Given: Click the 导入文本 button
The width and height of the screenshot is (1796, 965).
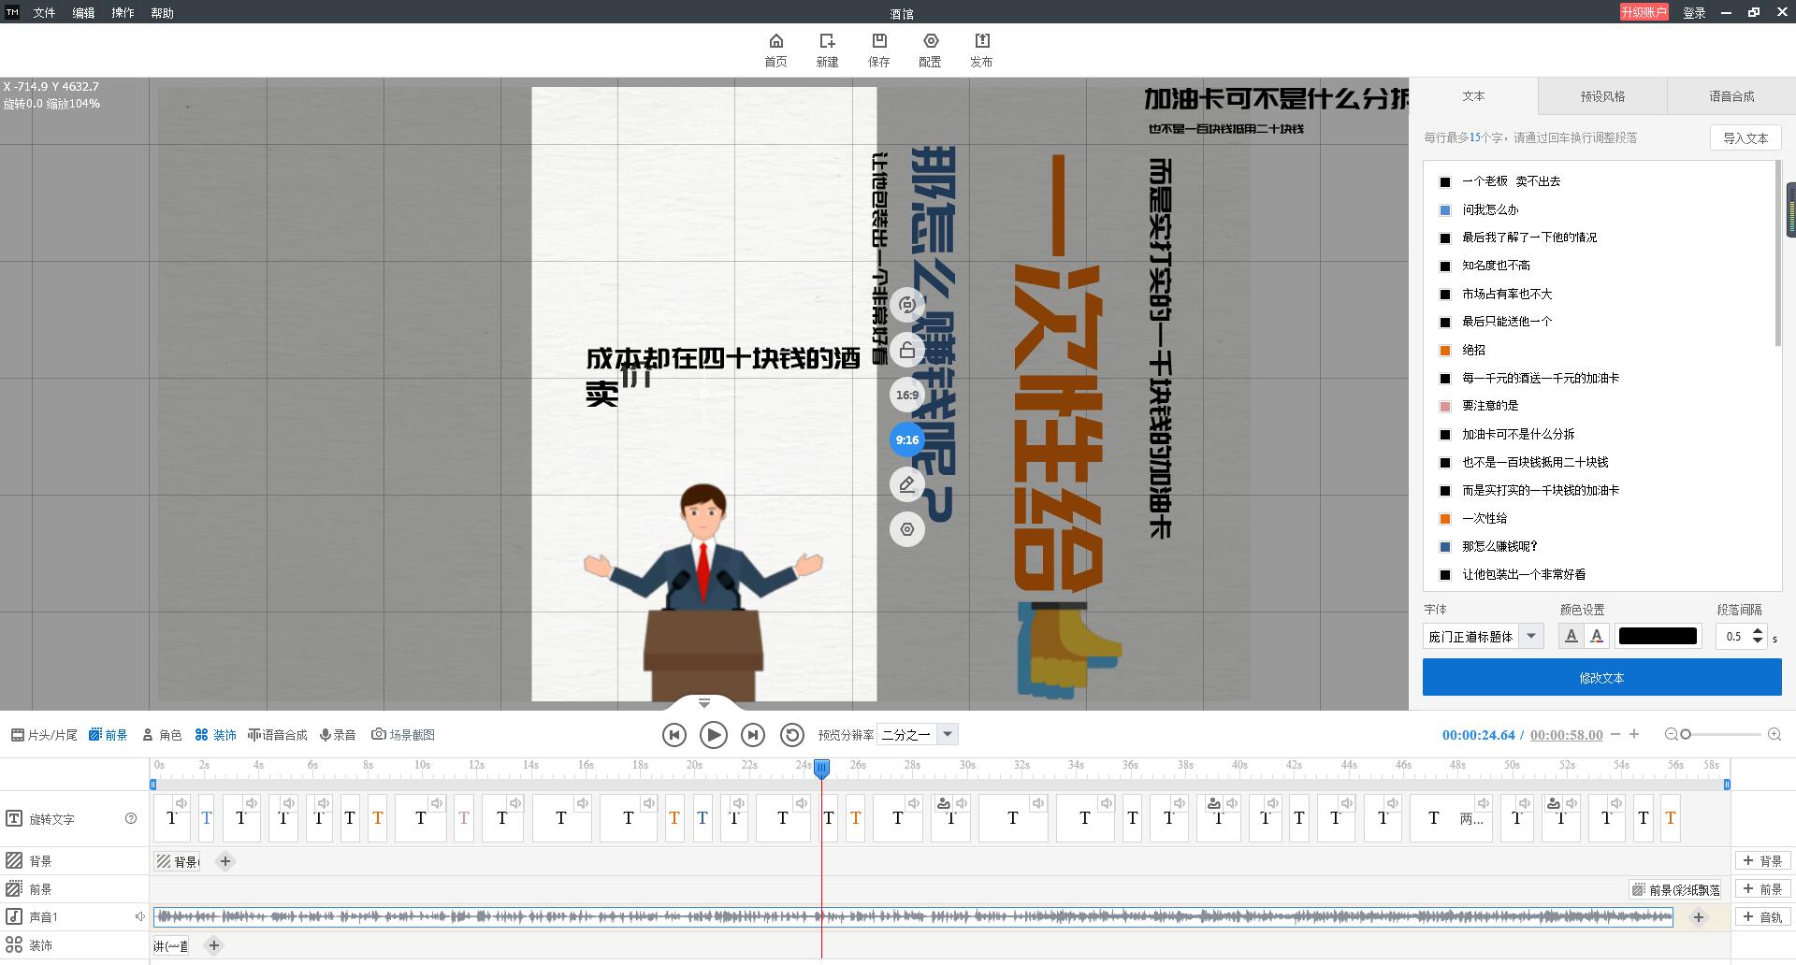Looking at the screenshot, I should click(x=1745, y=137).
